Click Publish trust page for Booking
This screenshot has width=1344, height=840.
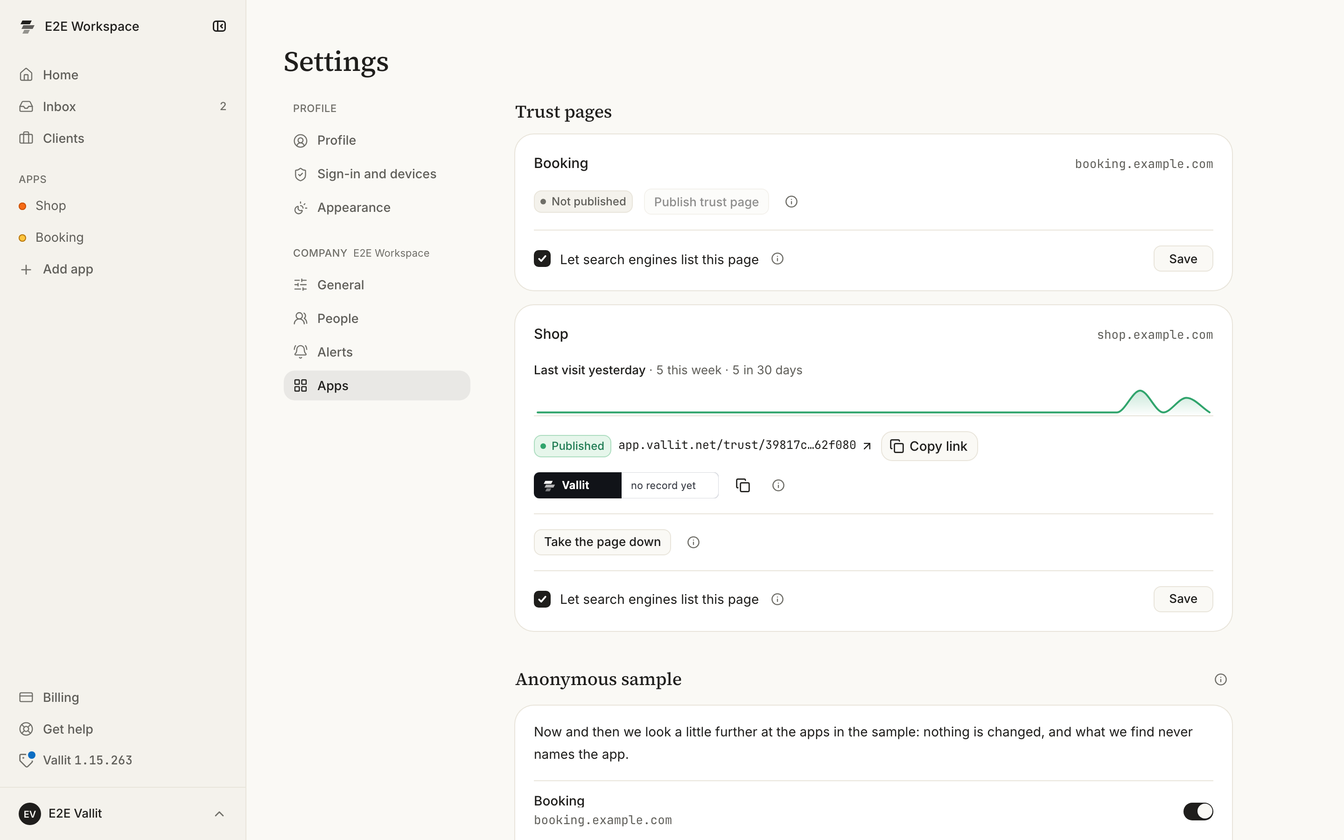tap(706, 202)
